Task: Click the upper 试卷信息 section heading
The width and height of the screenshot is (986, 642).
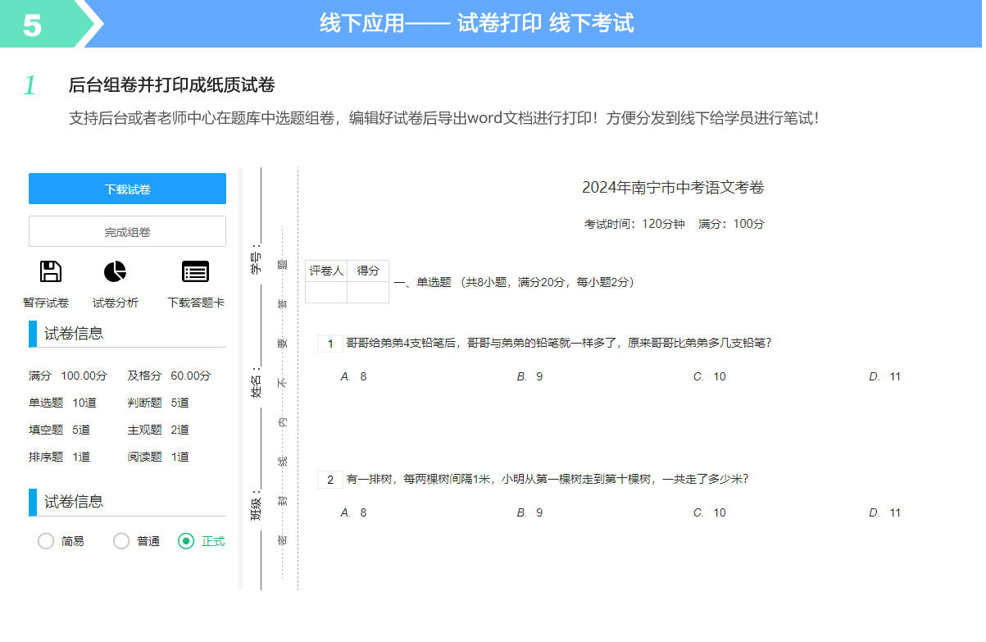Action: click(74, 333)
